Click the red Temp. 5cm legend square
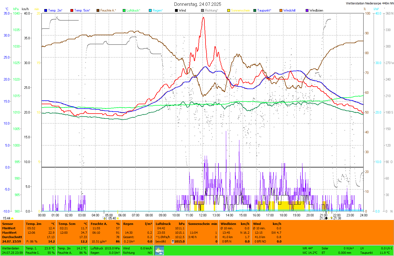This screenshot has height=256, width=394. click(x=72, y=10)
